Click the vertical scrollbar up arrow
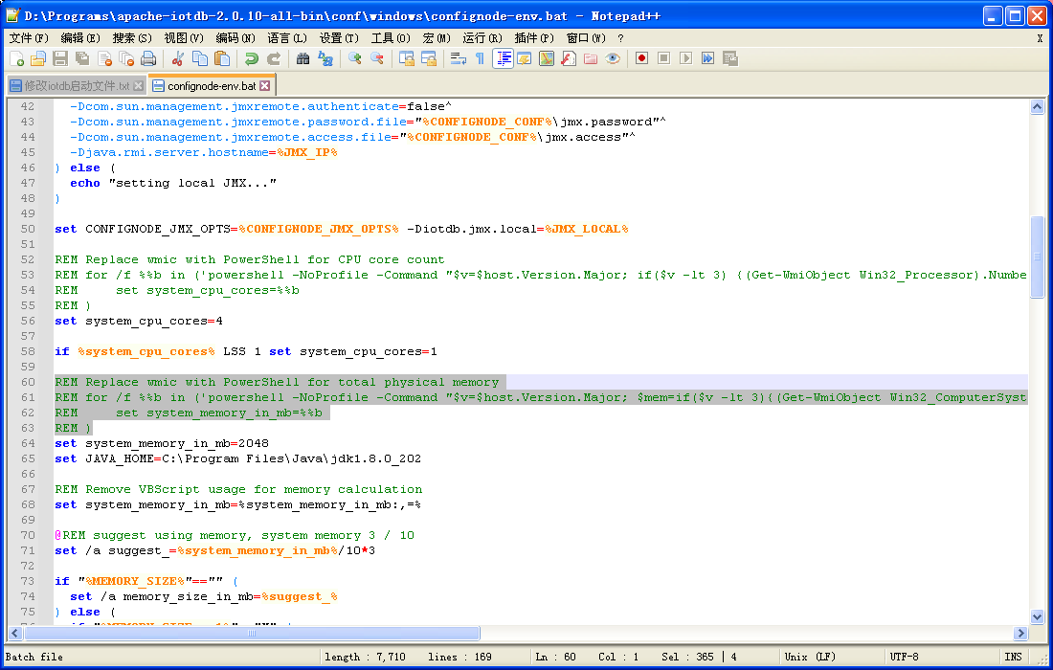Screen dimensions: 1053x670 (x=1037, y=107)
